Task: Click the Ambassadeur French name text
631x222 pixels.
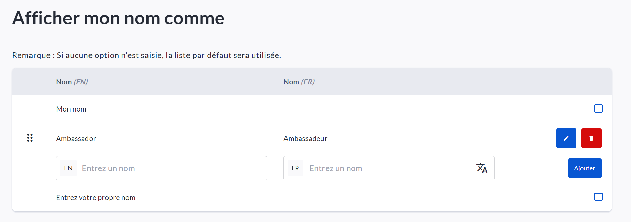Action: (305, 139)
